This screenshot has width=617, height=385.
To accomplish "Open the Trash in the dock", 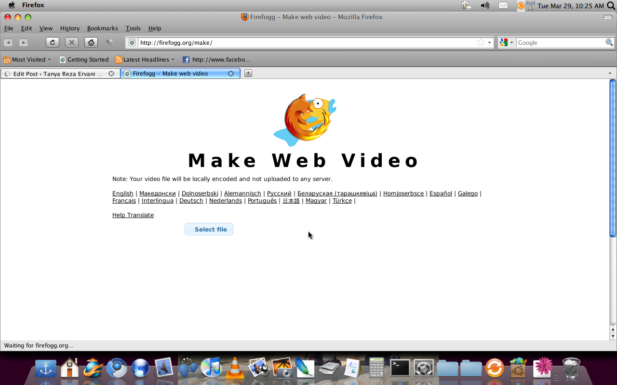I will click(572, 369).
